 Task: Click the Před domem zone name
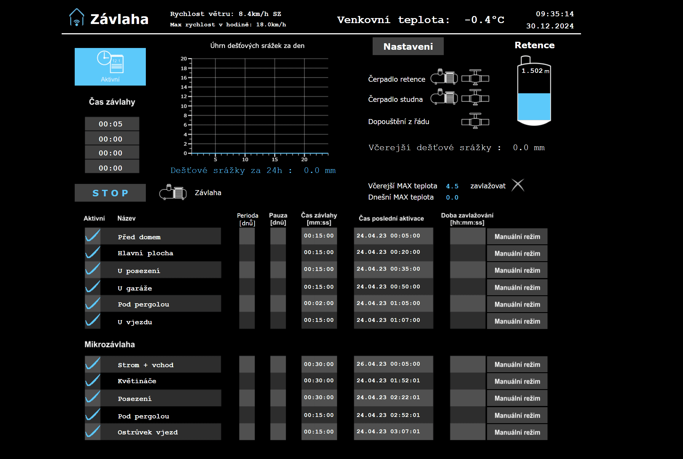click(x=139, y=237)
